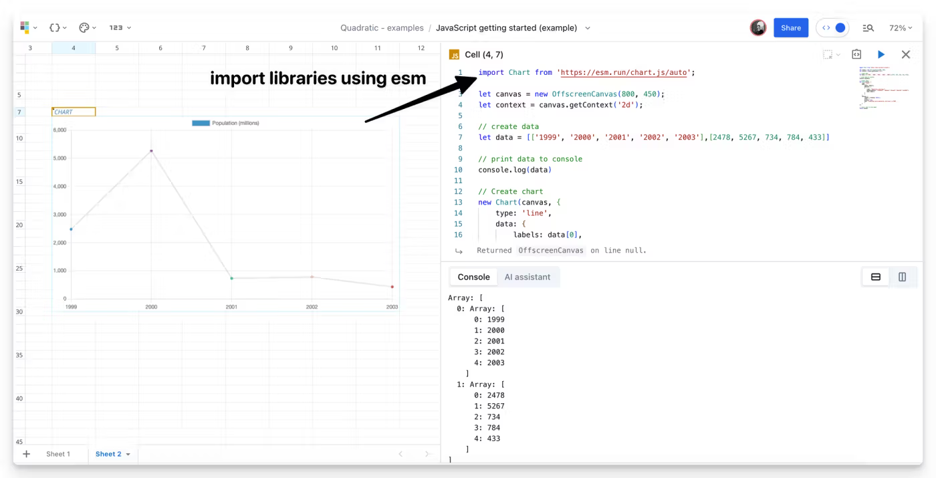
Task: Select the stacked horizontal panel layout icon
Action: coord(876,277)
